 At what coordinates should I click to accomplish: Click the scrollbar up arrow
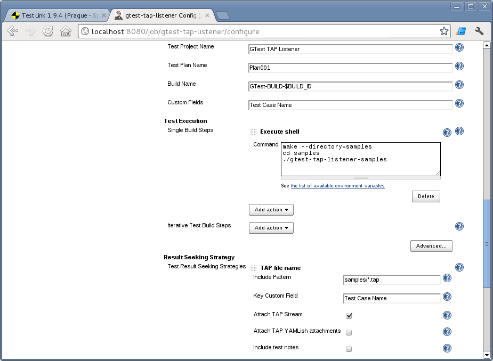(x=487, y=45)
